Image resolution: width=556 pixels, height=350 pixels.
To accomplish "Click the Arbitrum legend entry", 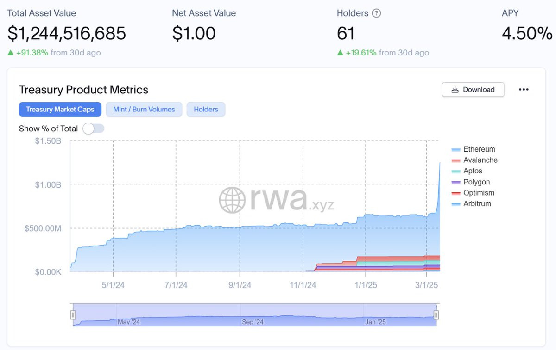I will 472,203.
